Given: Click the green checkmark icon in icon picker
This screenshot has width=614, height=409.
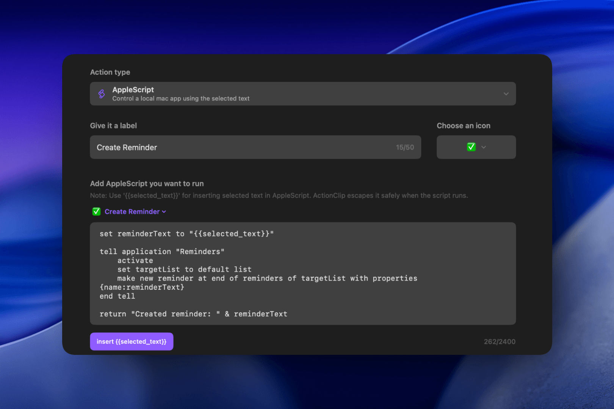Looking at the screenshot, I should [471, 147].
